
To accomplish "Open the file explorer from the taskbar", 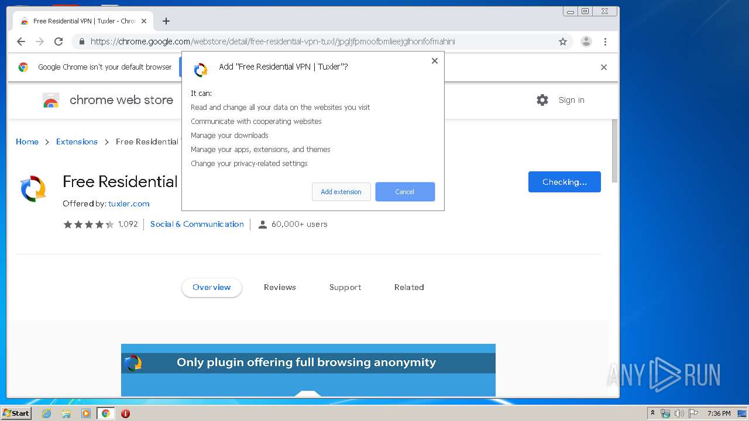I will [x=66, y=413].
